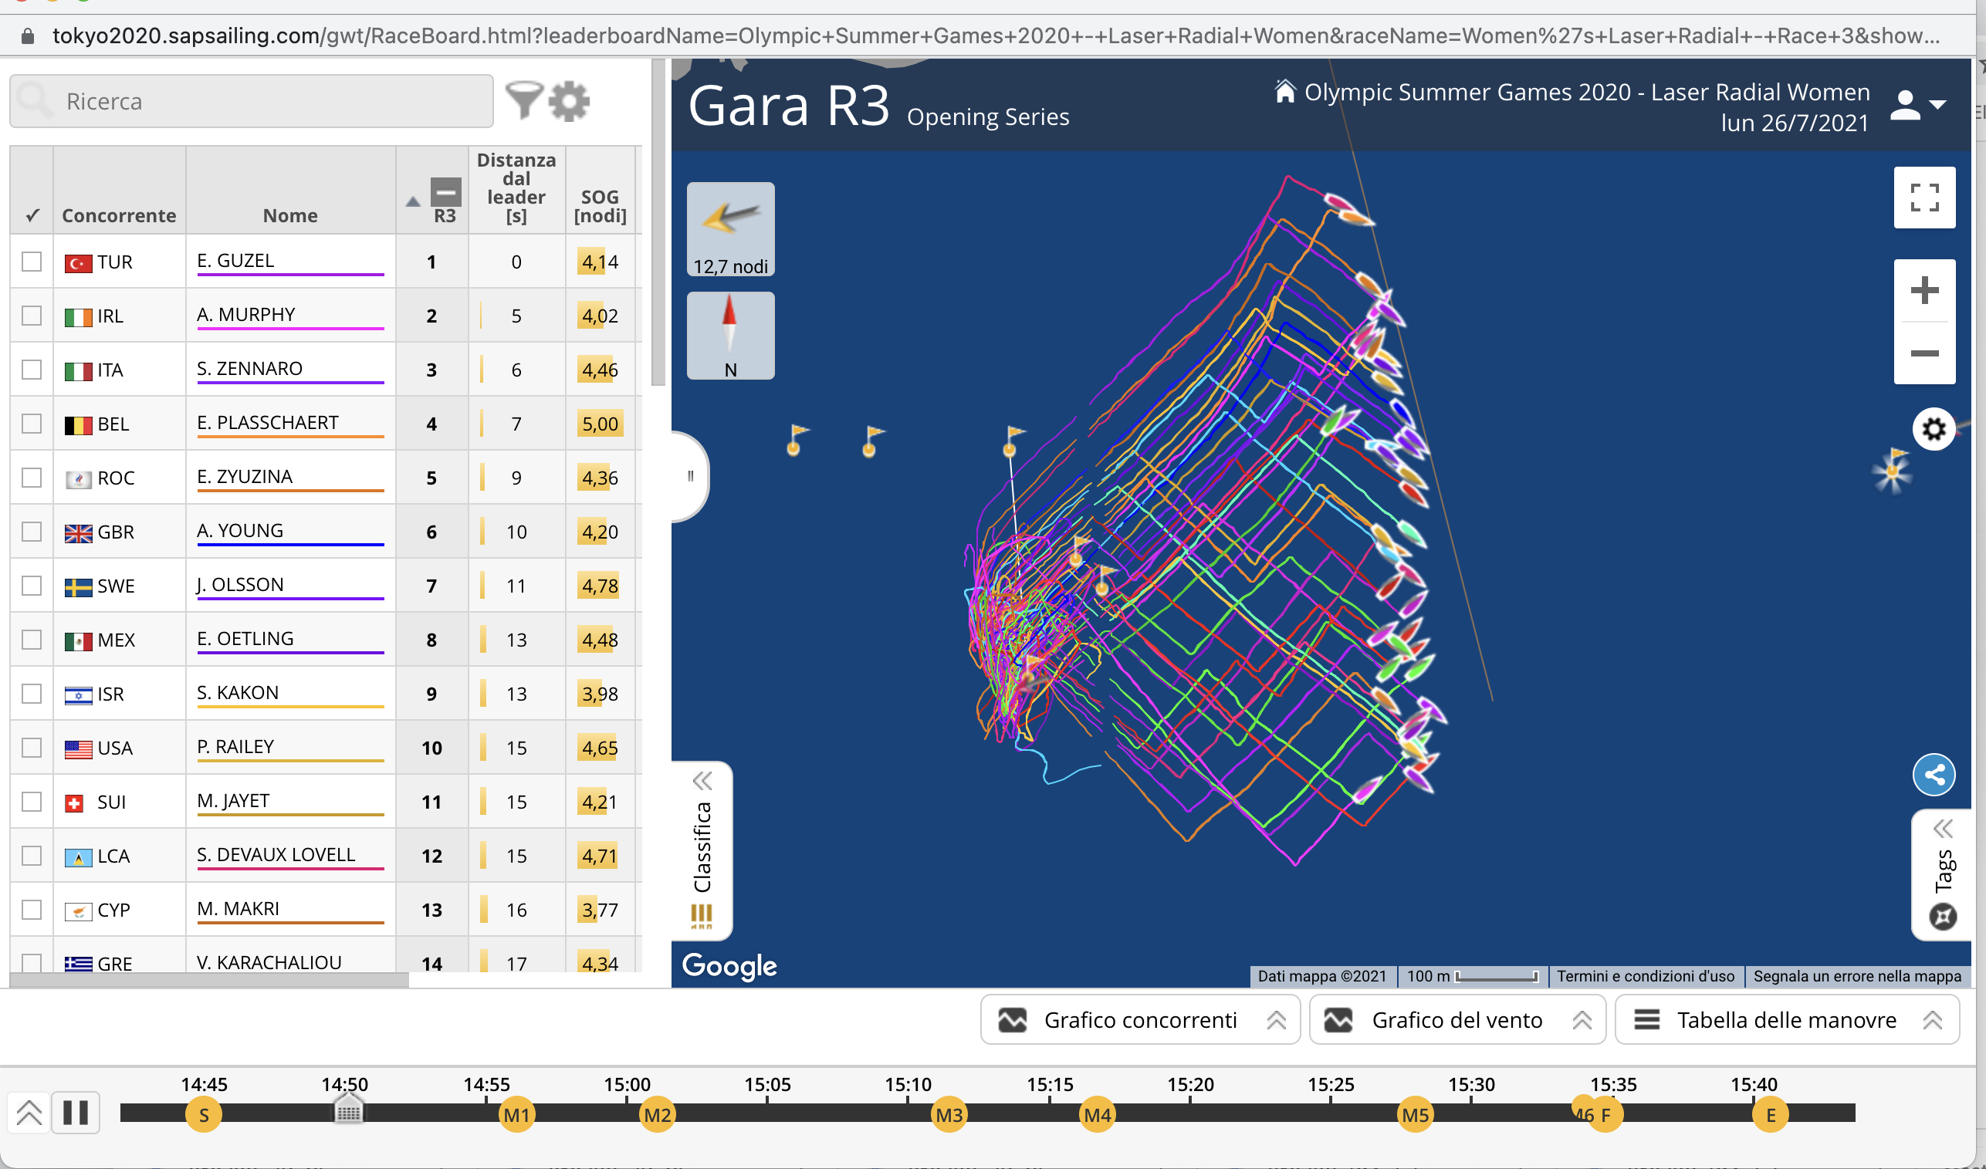
Task: Pause the race playback
Action: [x=76, y=1112]
